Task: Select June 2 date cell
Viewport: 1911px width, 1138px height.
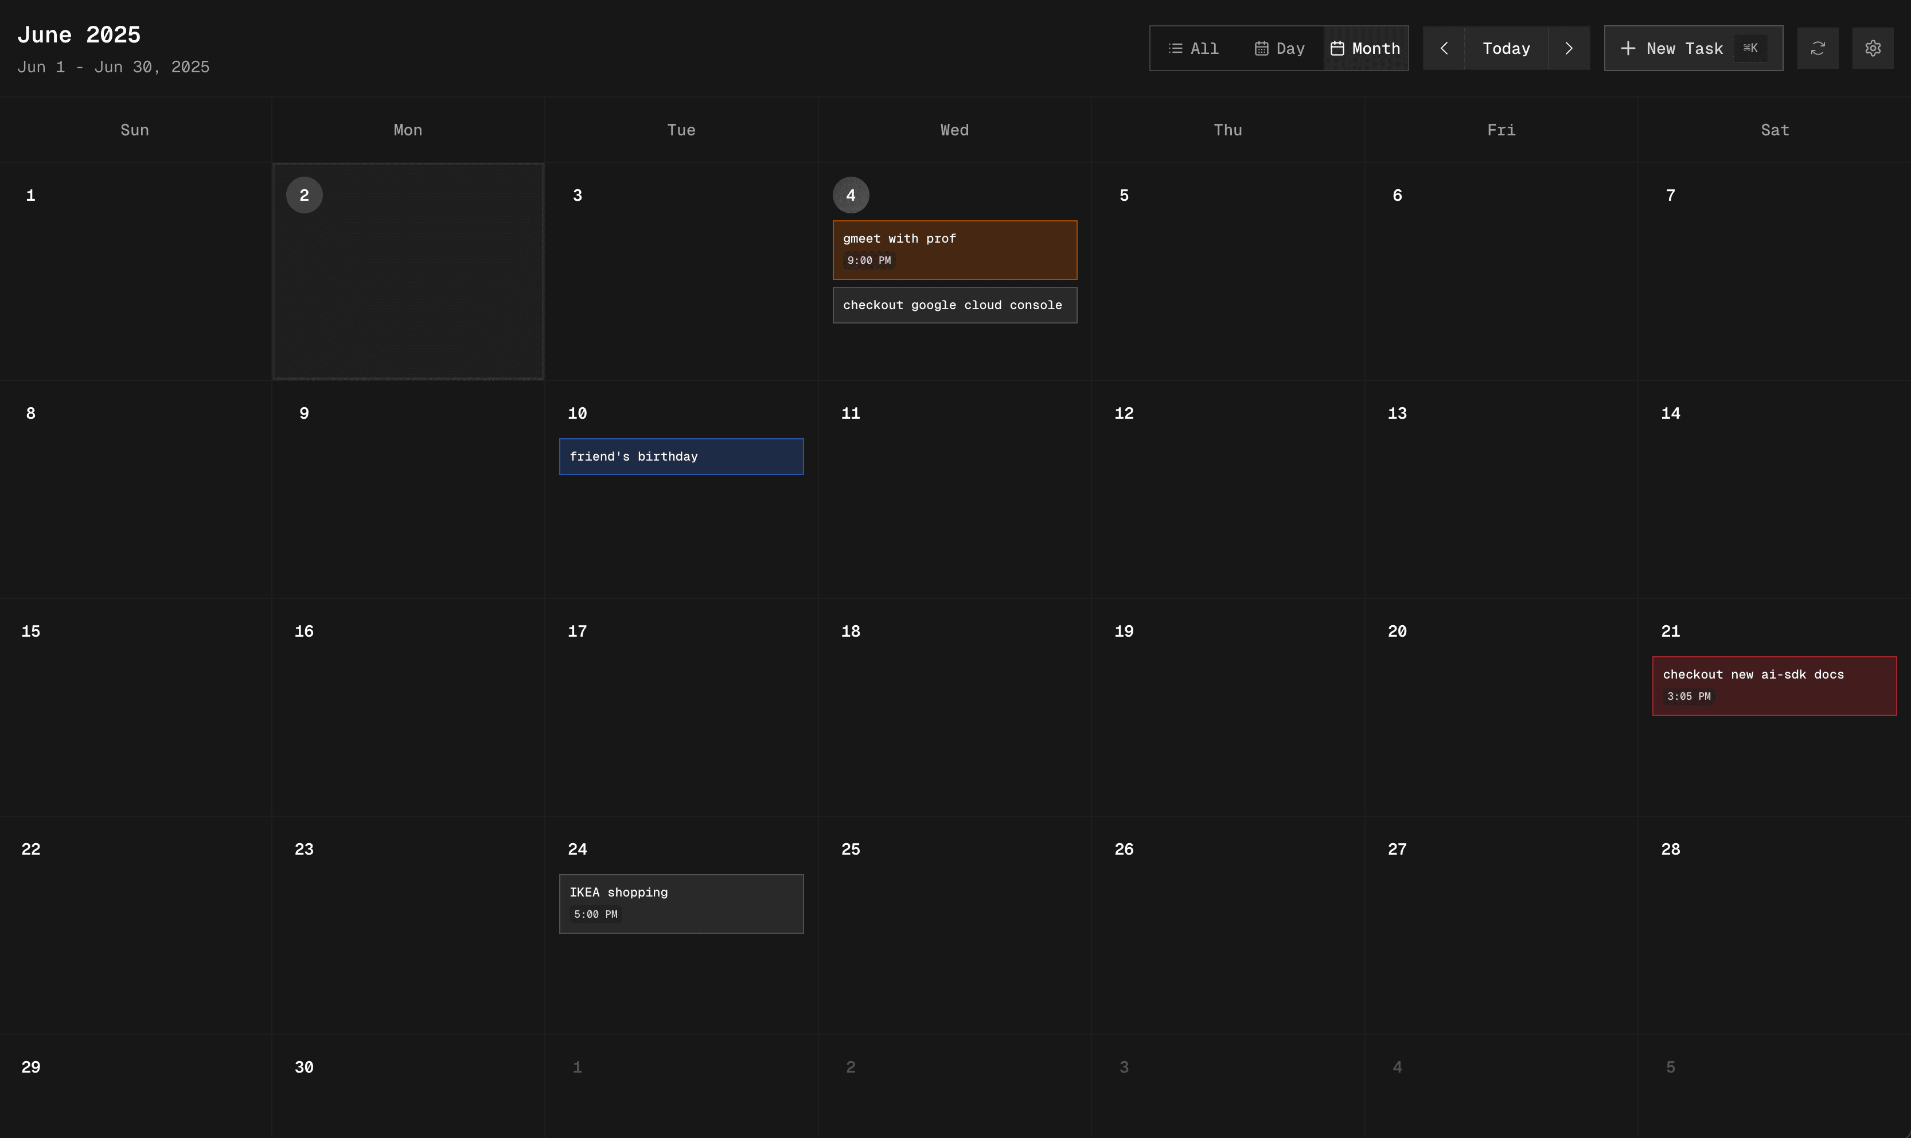Action: (x=408, y=271)
